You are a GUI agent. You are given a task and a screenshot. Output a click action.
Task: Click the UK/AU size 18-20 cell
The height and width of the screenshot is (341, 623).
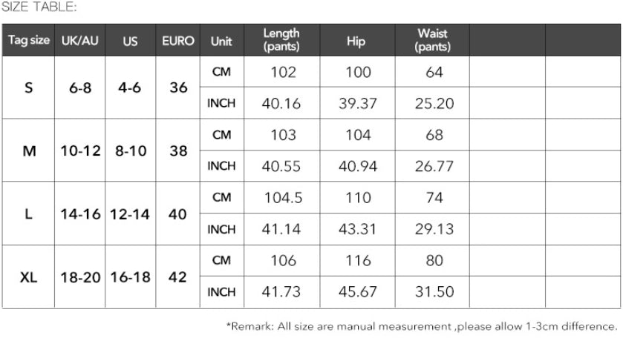click(80, 277)
